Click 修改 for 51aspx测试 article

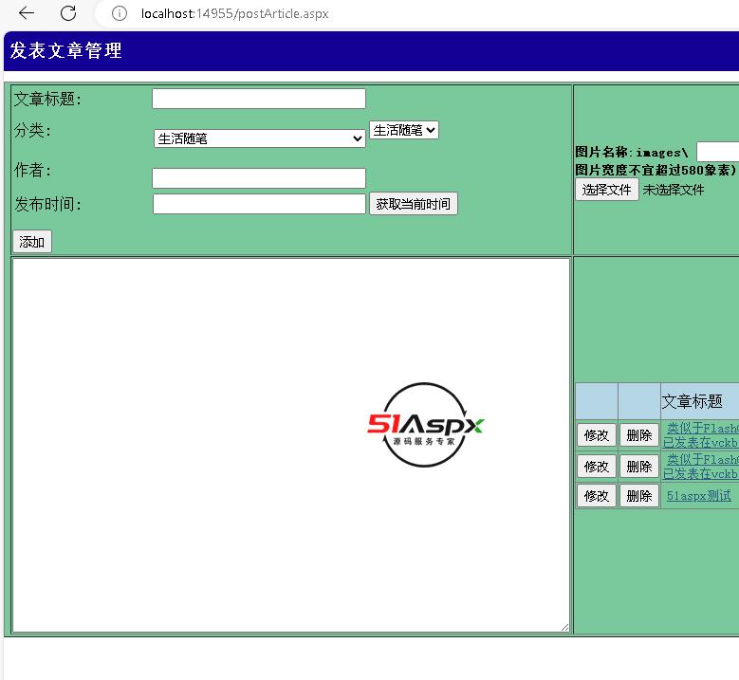(x=596, y=496)
